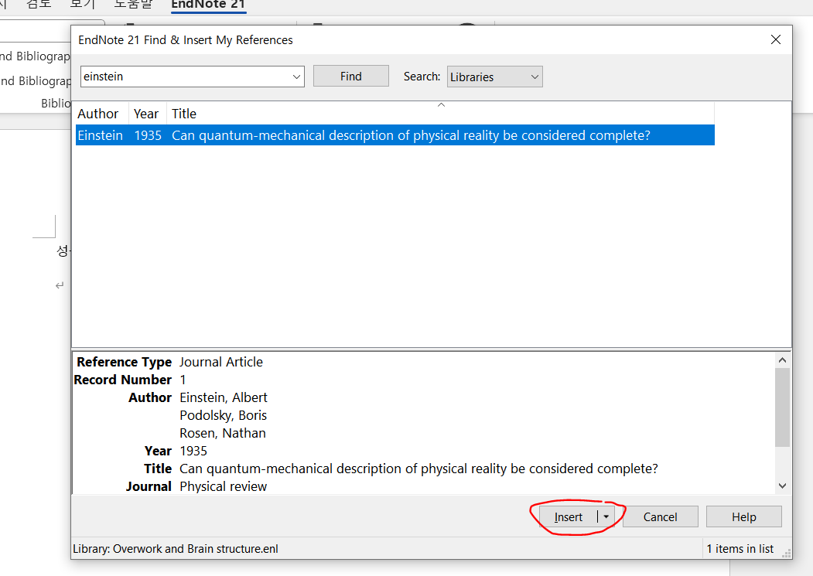Click the 1 items in list status
813x576 pixels.
point(740,549)
